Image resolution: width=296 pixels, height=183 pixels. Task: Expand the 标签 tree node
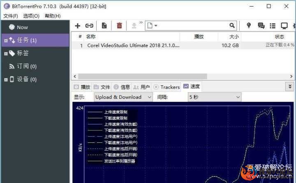6,54
